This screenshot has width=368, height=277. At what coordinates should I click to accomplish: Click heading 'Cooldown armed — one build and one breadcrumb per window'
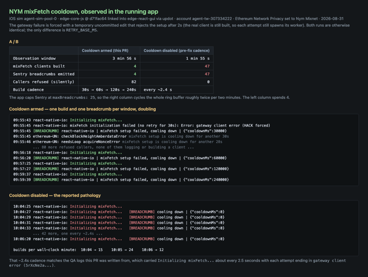(x=82, y=109)
